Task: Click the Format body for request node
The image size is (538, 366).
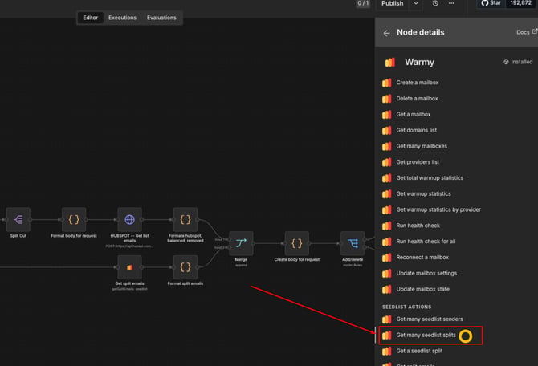Action: tap(74, 220)
